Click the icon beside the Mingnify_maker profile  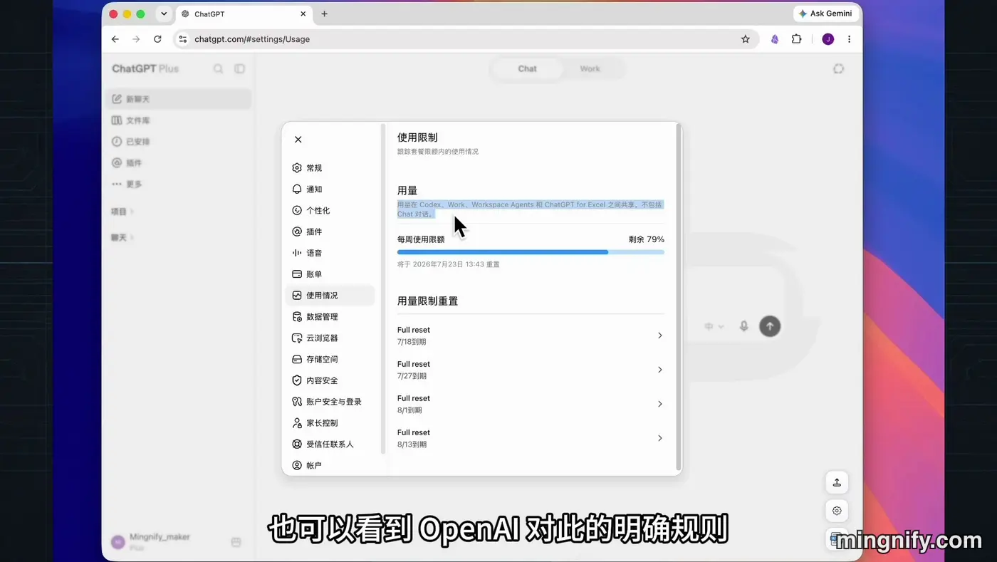tap(236, 543)
